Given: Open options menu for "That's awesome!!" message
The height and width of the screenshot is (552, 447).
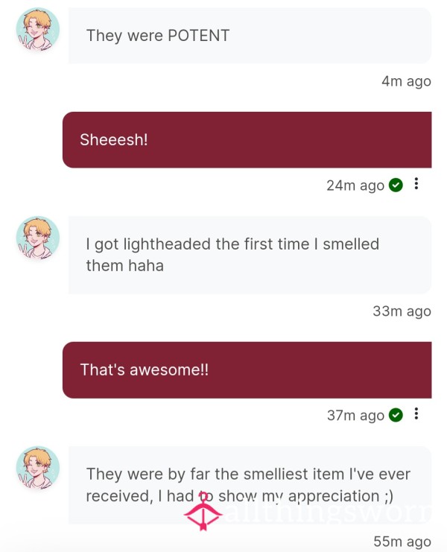Looking at the screenshot, I should click(416, 413).
